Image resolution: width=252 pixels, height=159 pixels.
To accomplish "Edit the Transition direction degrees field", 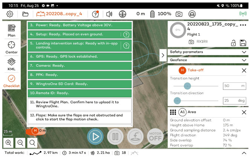I will tap(234, 101).
